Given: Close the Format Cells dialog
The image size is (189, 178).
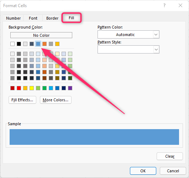Looking at the screenshot, I should click(x=180, y=5).
